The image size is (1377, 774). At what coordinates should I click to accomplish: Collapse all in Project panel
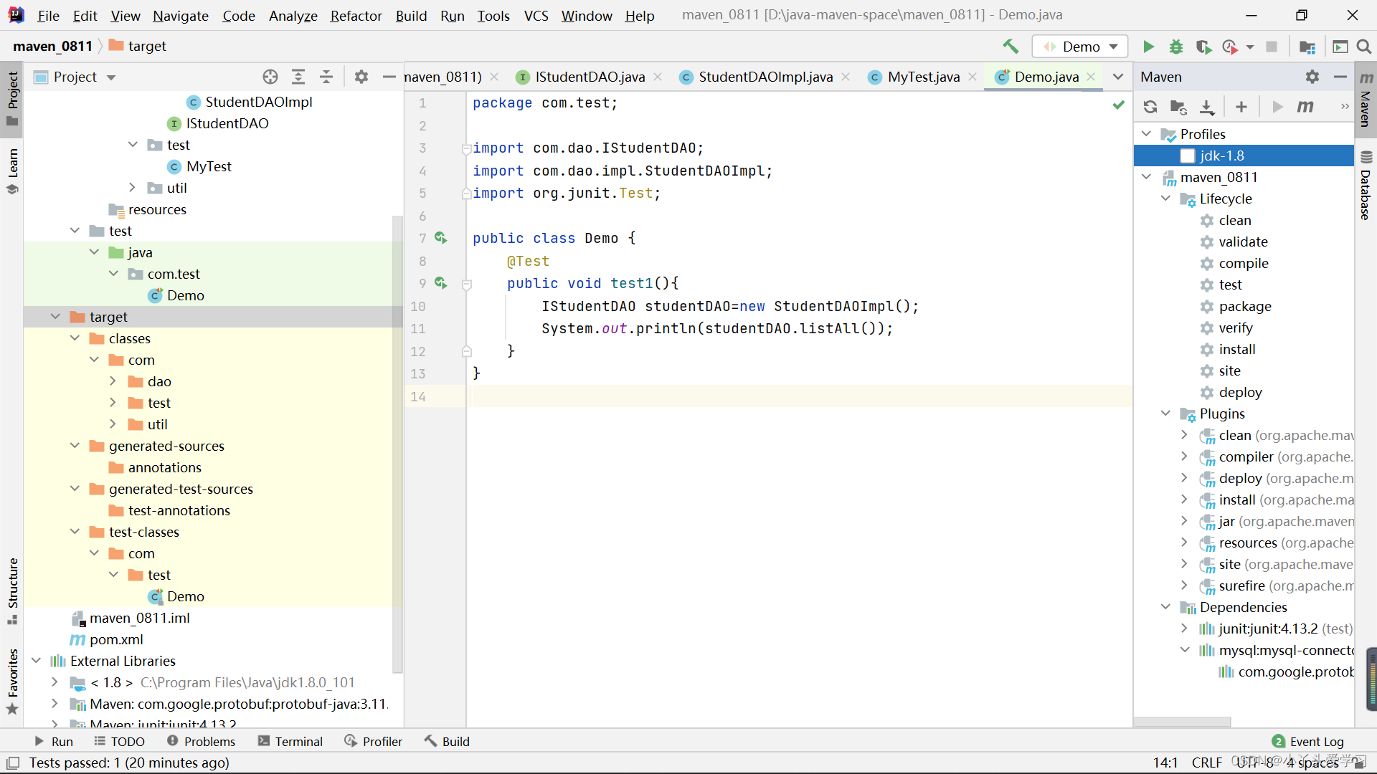326,77
